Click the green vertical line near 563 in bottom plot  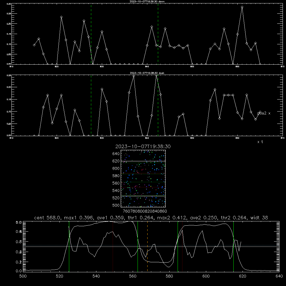[138, 246]
